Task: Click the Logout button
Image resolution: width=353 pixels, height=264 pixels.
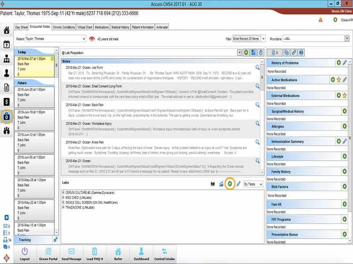Action: (25, 254)
